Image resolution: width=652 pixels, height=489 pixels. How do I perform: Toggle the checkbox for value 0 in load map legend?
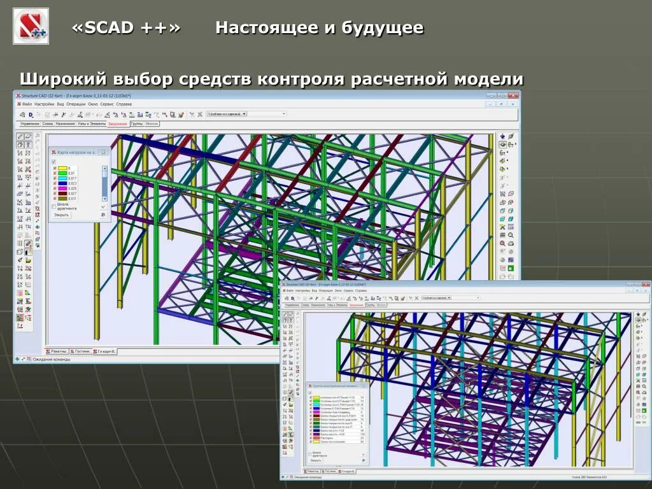55,168
